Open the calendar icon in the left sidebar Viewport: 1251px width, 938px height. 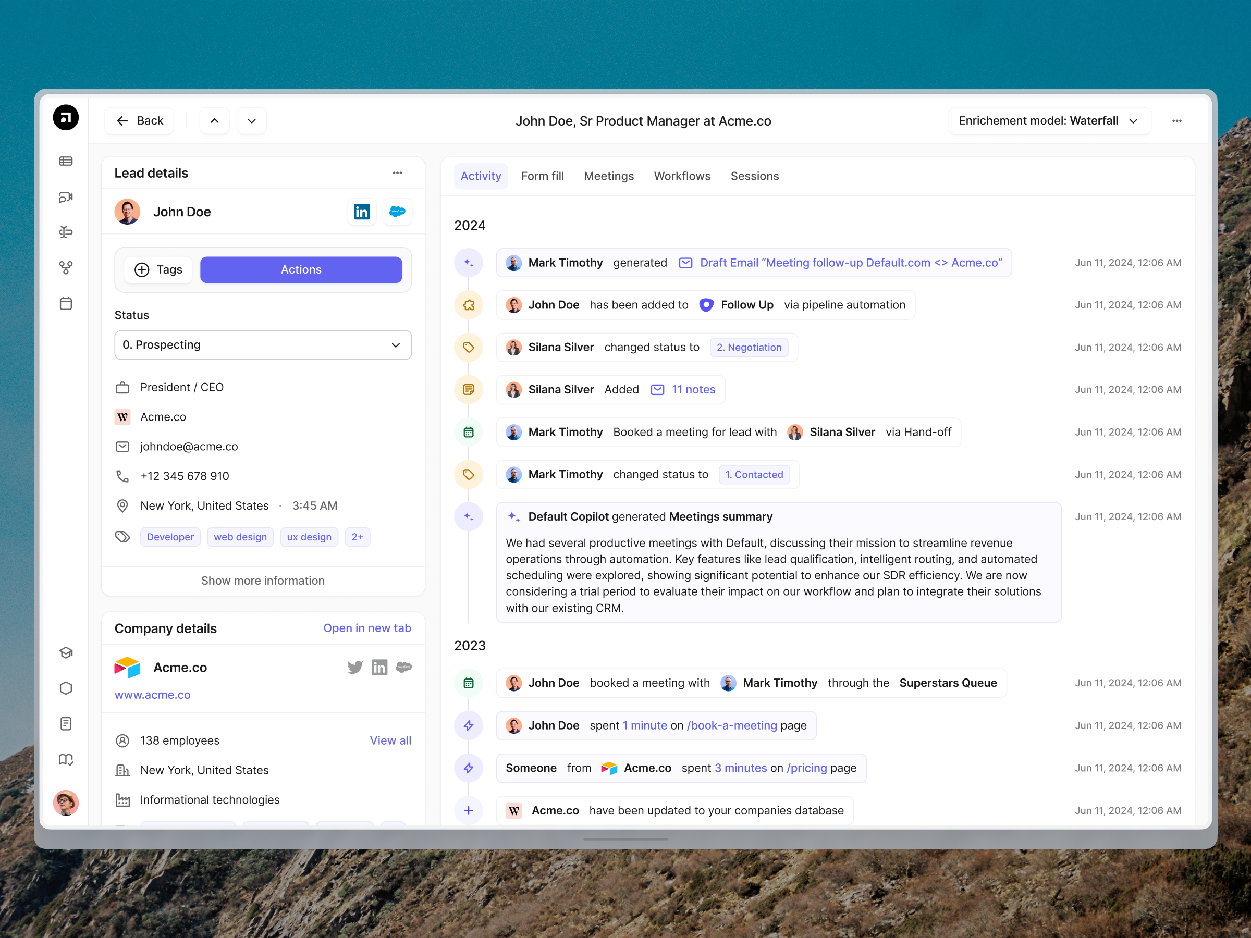click(66, 303)
